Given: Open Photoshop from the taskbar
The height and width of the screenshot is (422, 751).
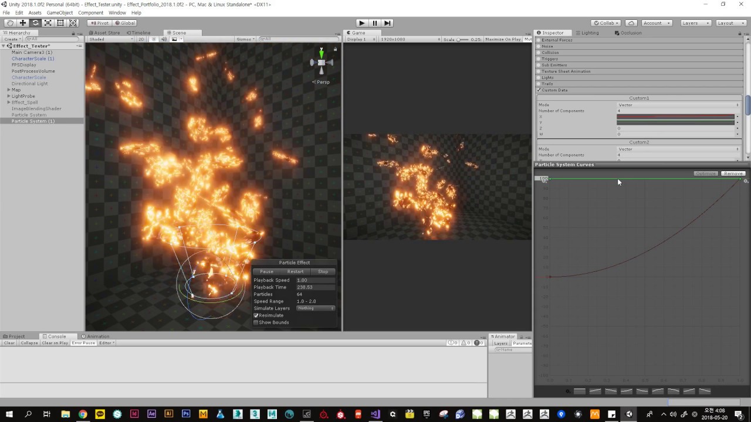Looking at the screenshot, I should pos(186,414).
